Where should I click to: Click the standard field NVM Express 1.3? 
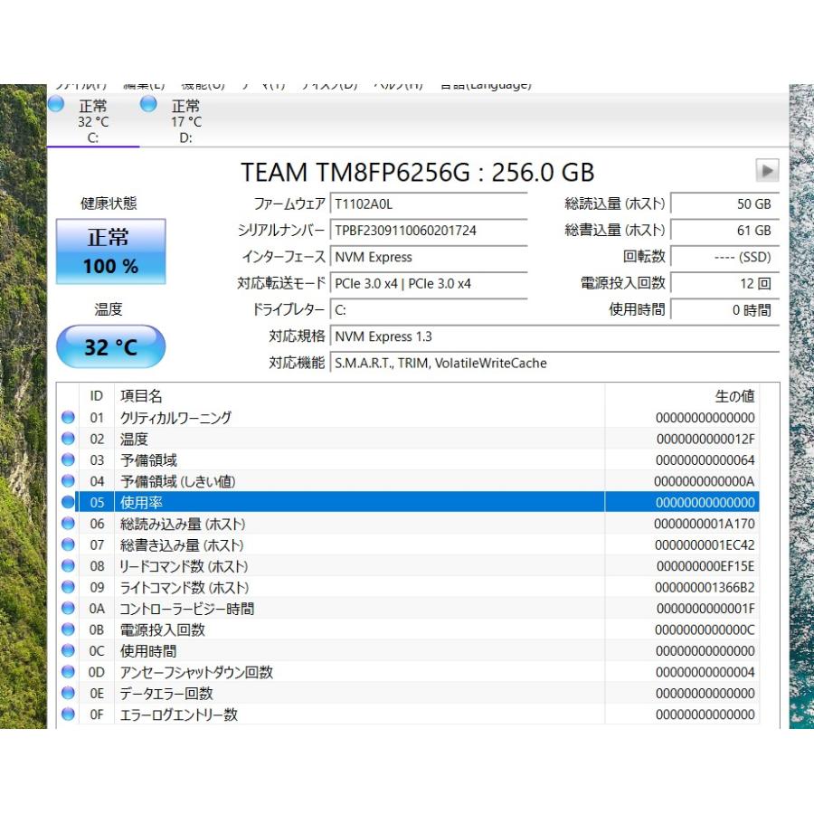coord(554,336)
